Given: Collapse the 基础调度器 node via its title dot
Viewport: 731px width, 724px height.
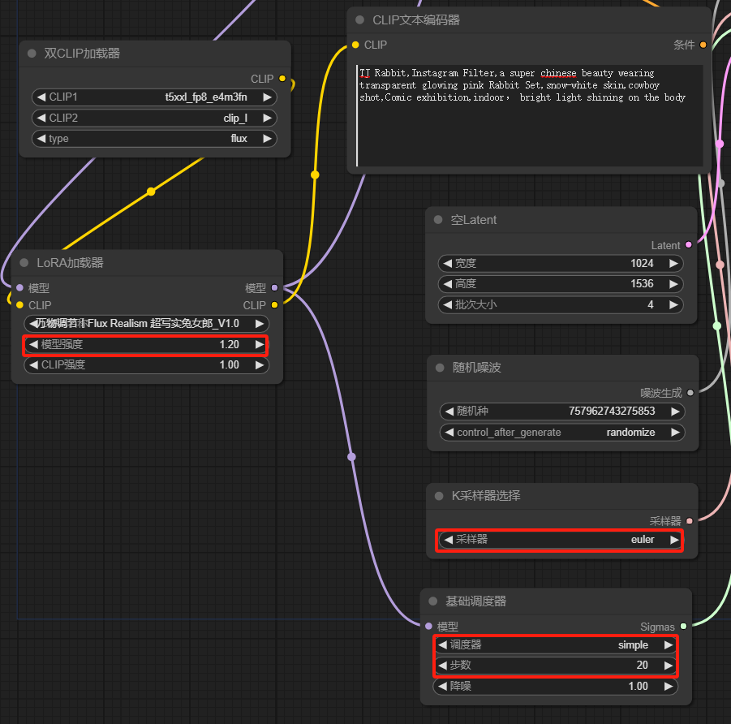Looking at the screenshot, I should click(432, 601).
